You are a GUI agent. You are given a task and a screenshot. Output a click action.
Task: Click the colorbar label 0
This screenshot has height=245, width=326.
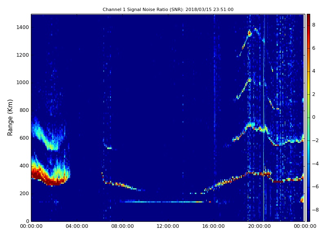coord(314,117)
